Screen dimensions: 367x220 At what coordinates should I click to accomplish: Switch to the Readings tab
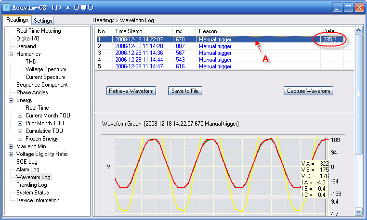point(17,20)
